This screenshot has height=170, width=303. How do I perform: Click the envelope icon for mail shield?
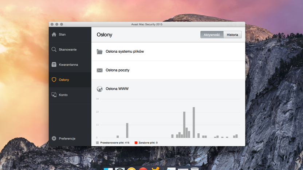point(99,70)
